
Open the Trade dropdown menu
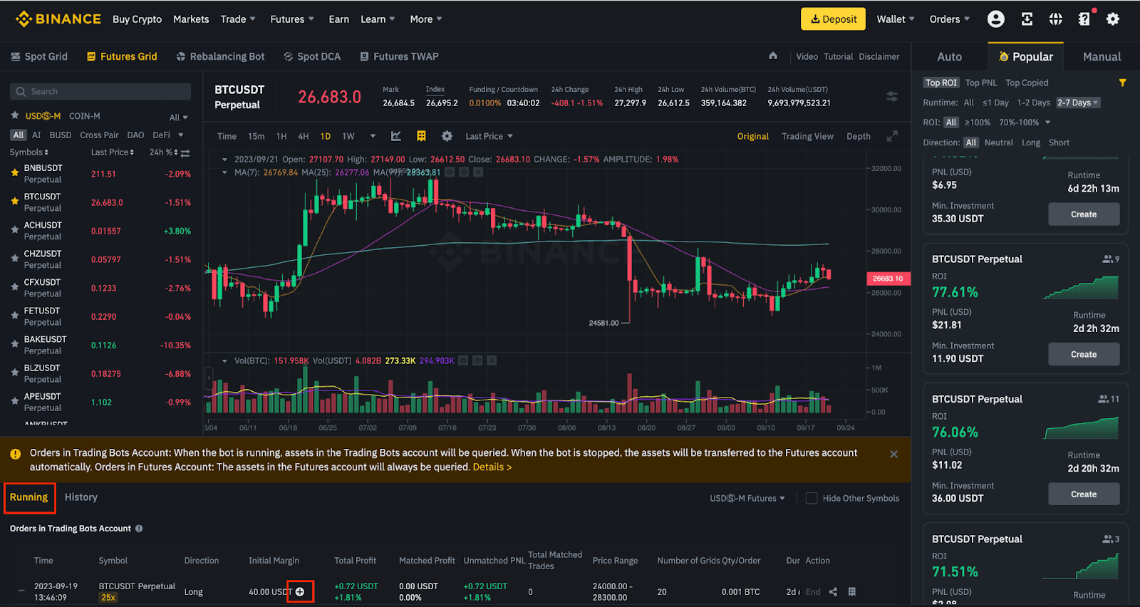pos(237,19)
